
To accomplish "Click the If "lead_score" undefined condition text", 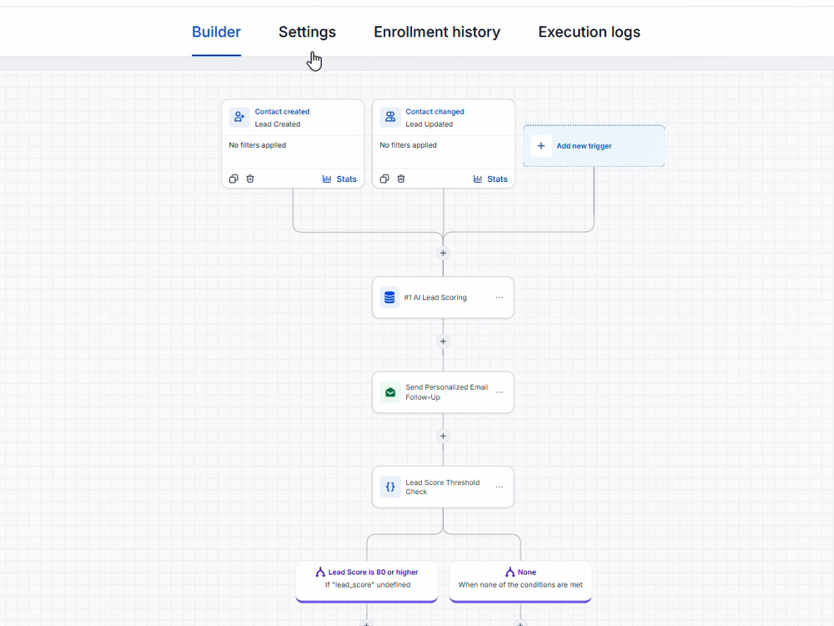I will click(x=368, y=584).
